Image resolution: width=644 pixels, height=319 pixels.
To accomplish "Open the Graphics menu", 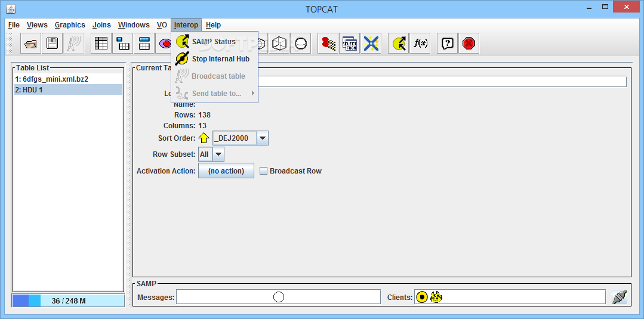I will point(70,25).
